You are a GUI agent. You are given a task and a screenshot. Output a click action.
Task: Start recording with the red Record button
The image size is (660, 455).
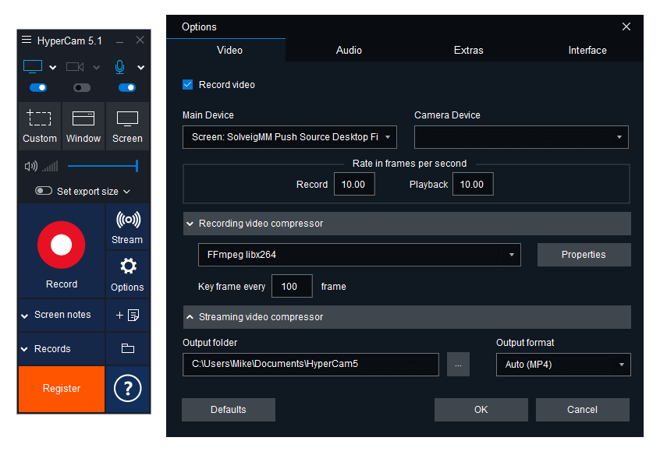point(61,245)
